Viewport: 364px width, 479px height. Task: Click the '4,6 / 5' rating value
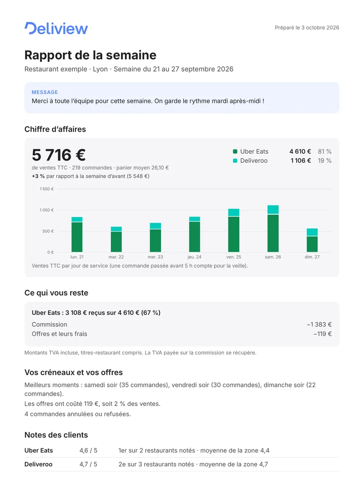click(88, 451)
